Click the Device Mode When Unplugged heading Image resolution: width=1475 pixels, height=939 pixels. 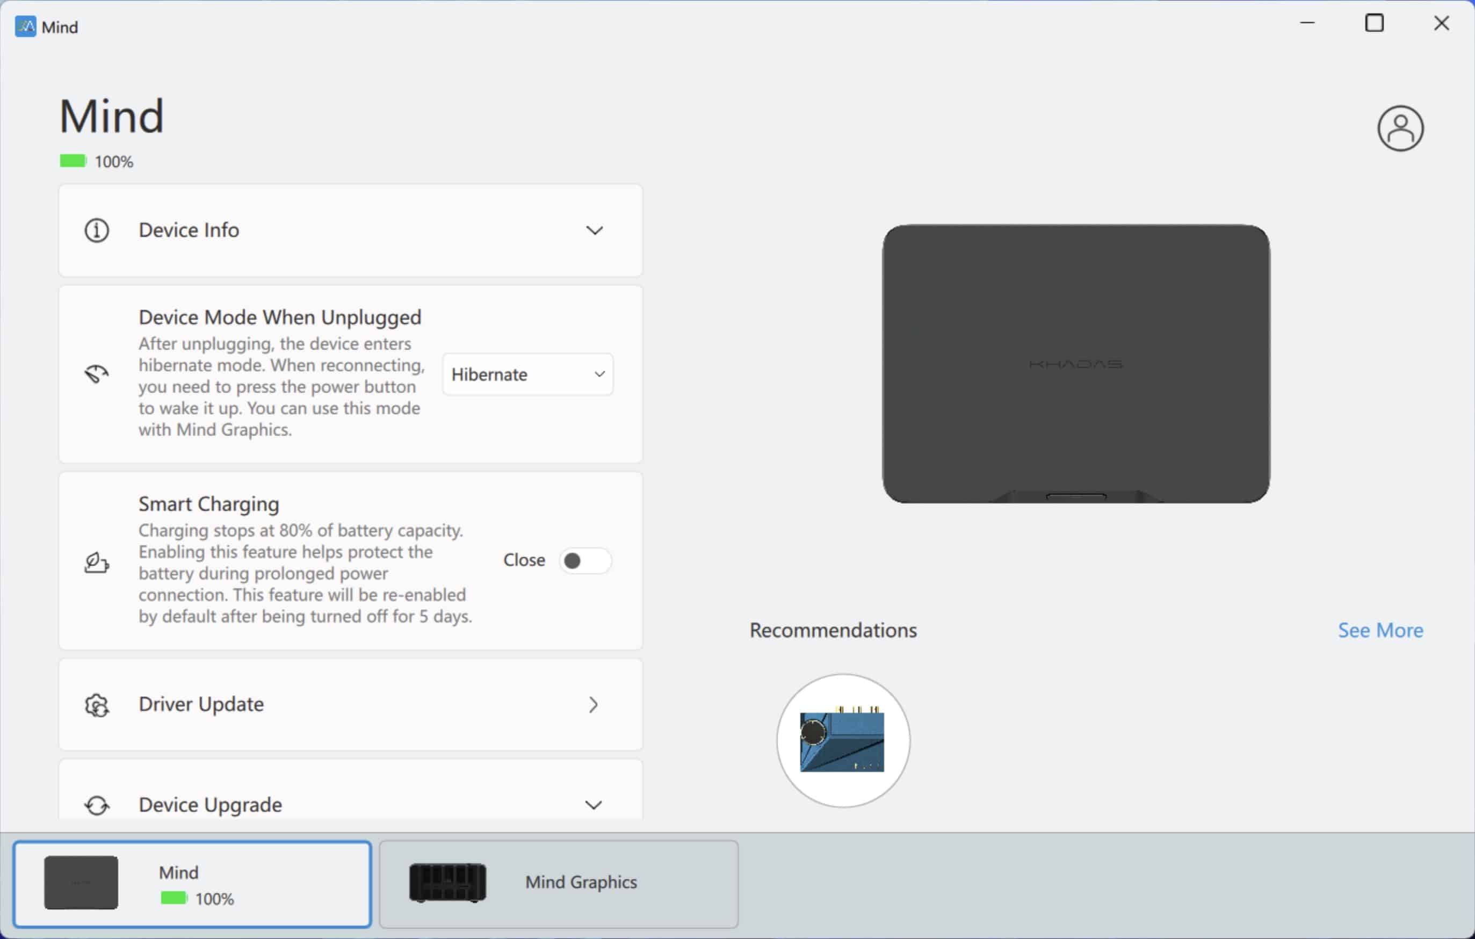click(280, 317)
